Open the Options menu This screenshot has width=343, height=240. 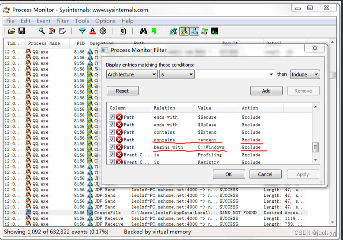[x=105, y=21]
